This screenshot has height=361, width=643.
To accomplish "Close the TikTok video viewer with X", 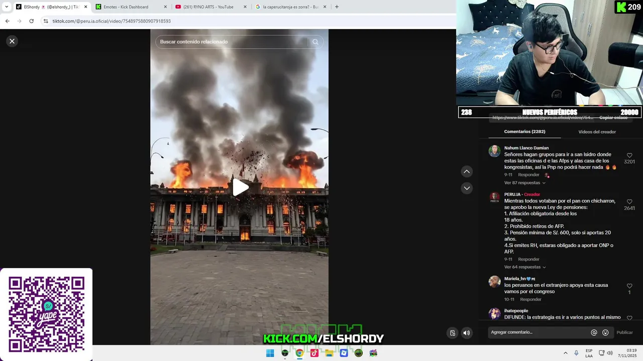I will click(x=12, y=41).
